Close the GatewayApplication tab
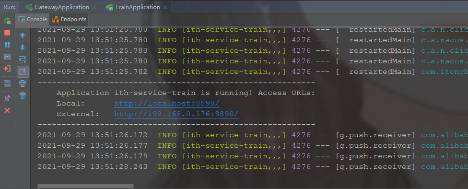Screen dimensions: 468x189 pyautogui.click(x=94, y=7)
